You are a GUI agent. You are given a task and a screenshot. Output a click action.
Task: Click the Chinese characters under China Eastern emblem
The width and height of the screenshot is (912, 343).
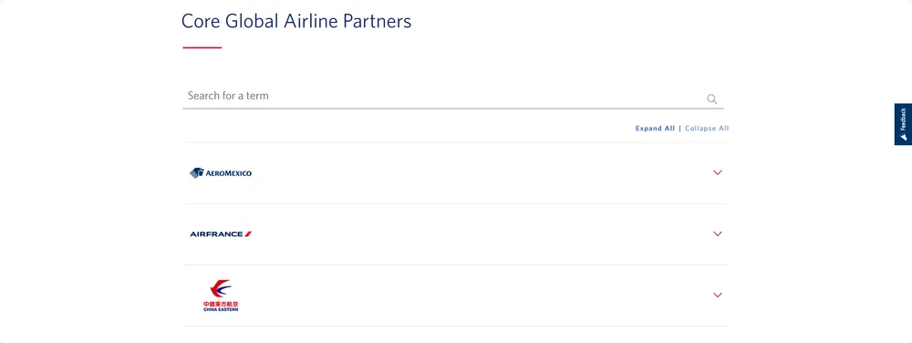coord(221,304)
